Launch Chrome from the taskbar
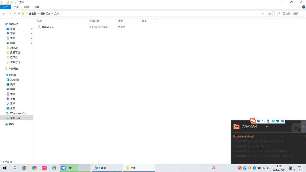The image size is (306, 172). [x=24, y=168]
